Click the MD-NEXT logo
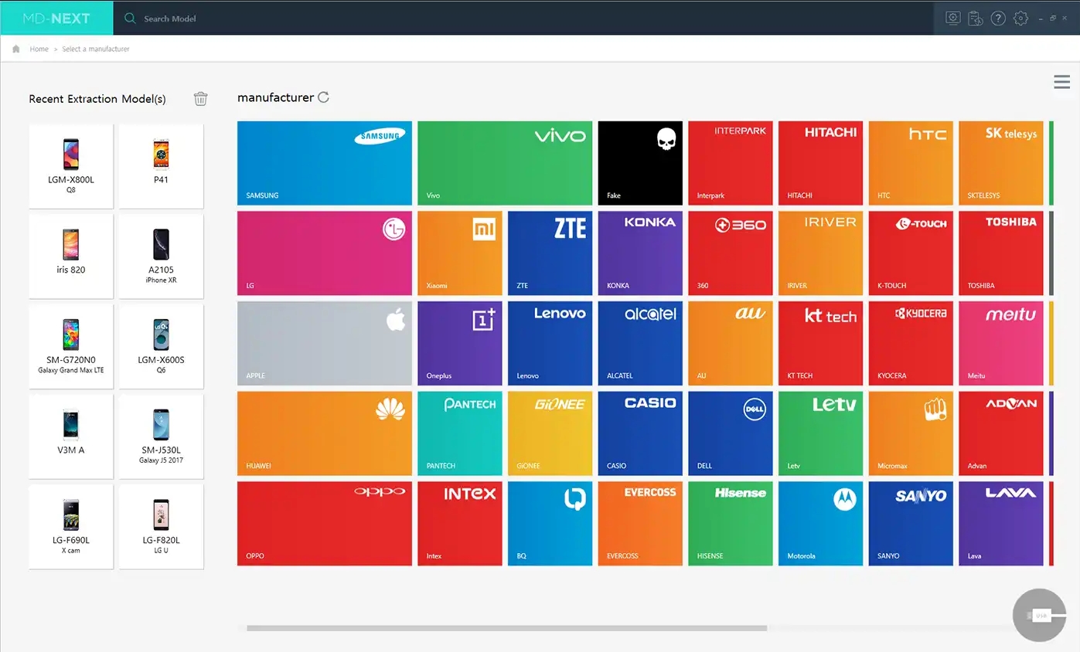 tap(56, 19)
